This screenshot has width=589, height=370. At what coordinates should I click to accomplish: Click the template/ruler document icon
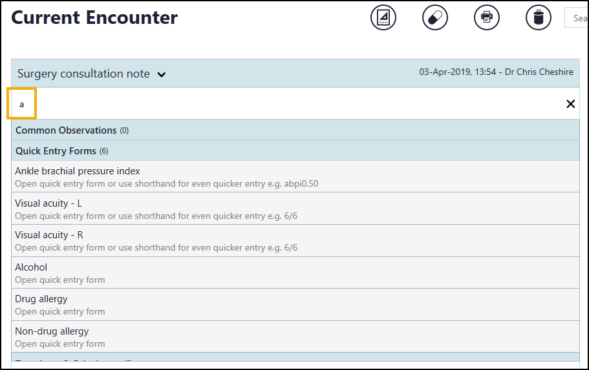(x=383, y=17)
